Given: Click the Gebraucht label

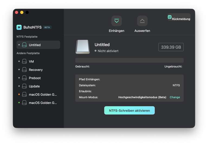Looking at the screenshot, I should pyautogui.click(x=83, y=67).
